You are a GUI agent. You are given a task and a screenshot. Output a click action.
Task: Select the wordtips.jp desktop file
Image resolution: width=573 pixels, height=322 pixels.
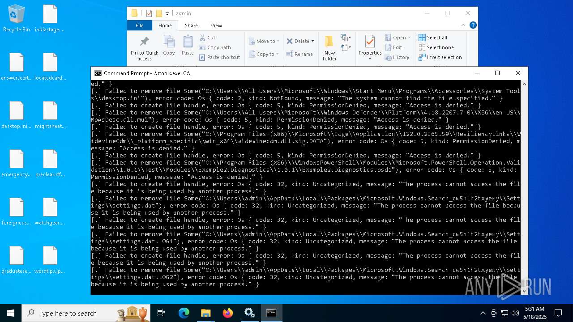(50, 260)
